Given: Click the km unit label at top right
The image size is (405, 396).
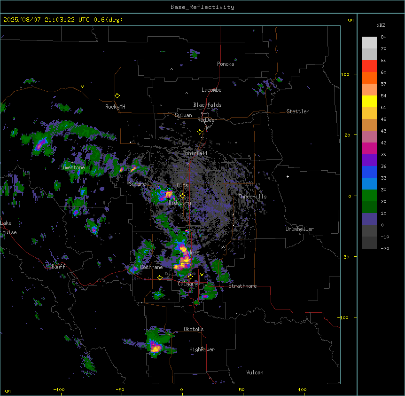Looking at the screenshot, I should click(x=350, y=20).
